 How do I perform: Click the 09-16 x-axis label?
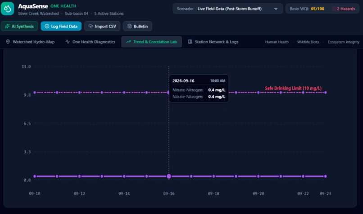[169, 193]
